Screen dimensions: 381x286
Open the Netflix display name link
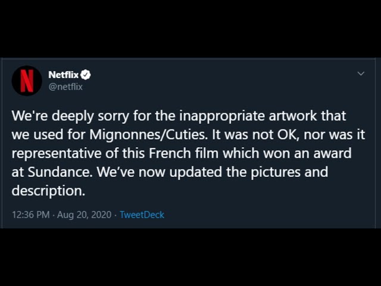pos(64,74)
